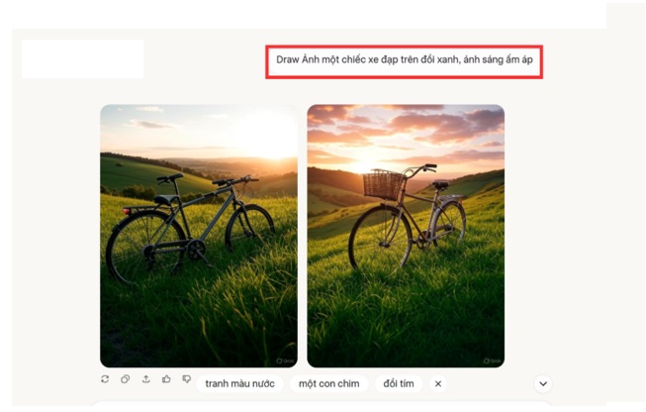Open the right bicycle image with pink clouds

coord(406,236)
